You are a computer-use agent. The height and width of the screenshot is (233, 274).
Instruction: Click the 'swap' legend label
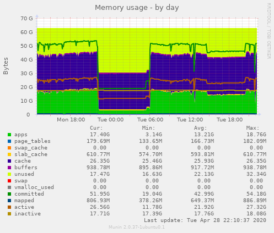point(21,181)
